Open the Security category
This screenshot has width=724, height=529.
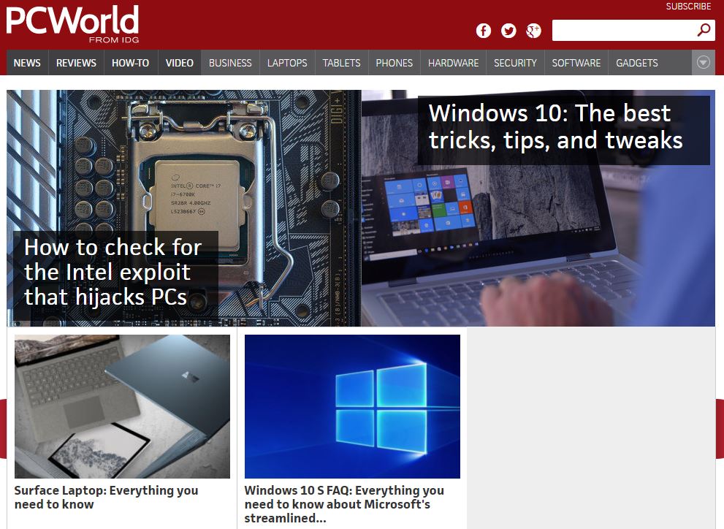coord(515,63)
